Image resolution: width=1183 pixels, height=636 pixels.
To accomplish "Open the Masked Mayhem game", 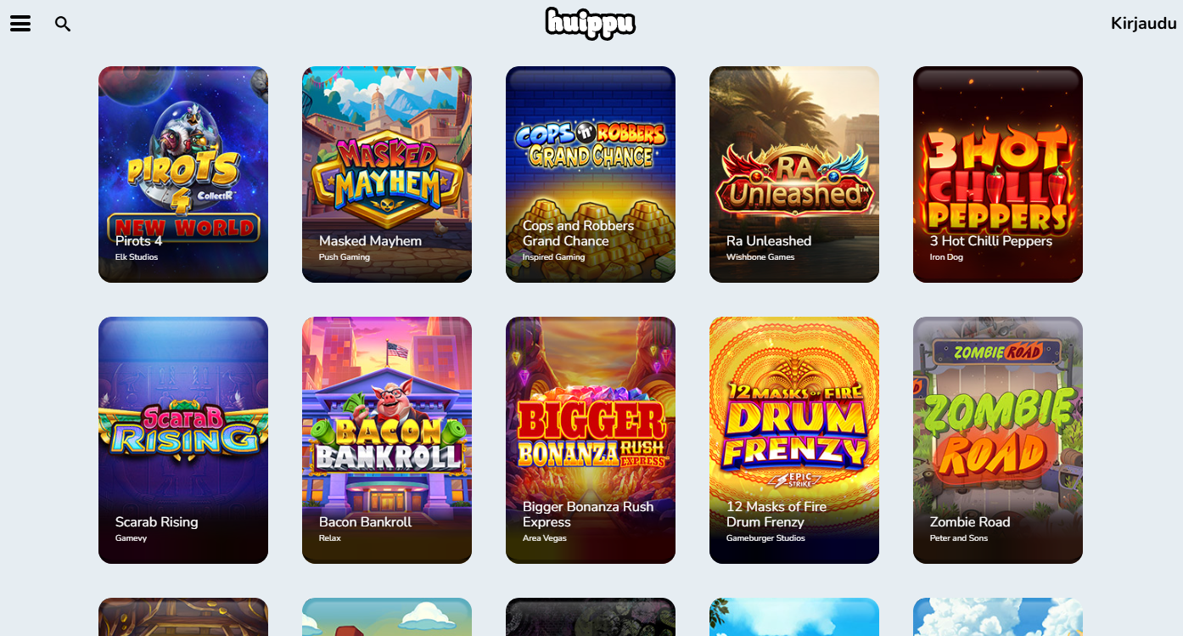I will (387, 174).
